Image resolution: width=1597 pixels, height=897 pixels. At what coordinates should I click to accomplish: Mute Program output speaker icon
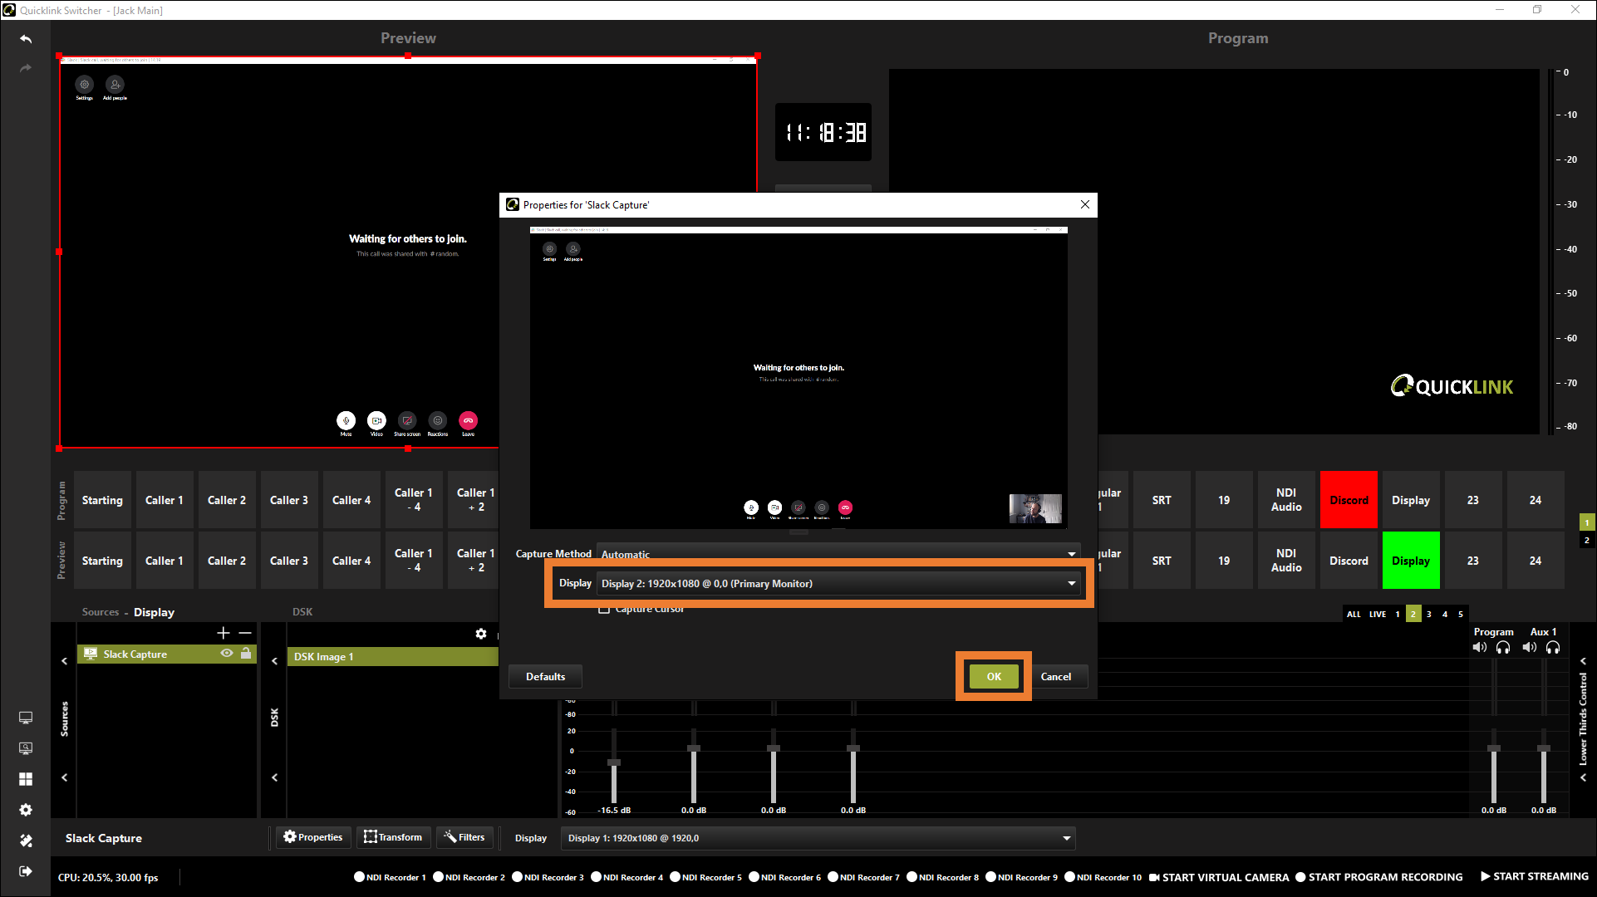point(1480,647)
